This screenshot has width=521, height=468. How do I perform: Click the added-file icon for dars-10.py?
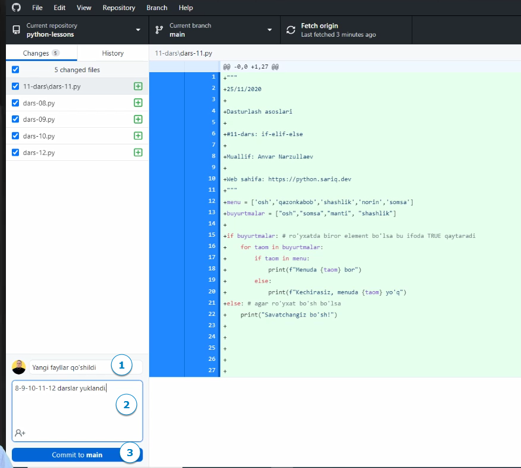pos(138,136)
